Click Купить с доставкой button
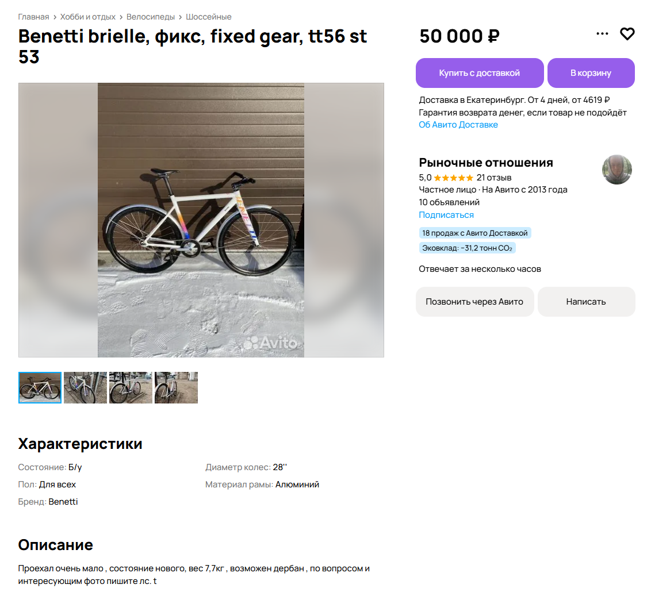The width and height of the screenshot is (651, 592). point(480,73)
